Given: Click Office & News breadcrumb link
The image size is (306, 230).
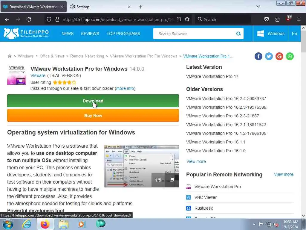Looking at the screenshot, I should point(52,56).
